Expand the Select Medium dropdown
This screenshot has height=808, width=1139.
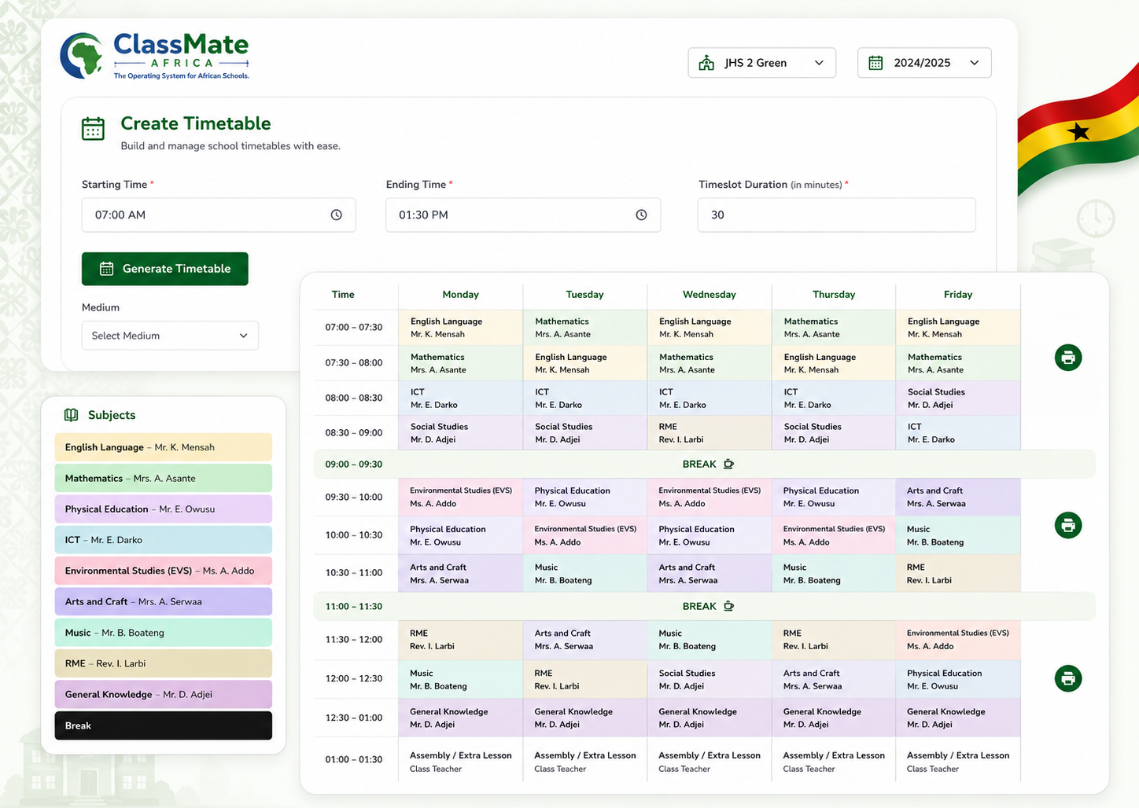click(170, 336)
